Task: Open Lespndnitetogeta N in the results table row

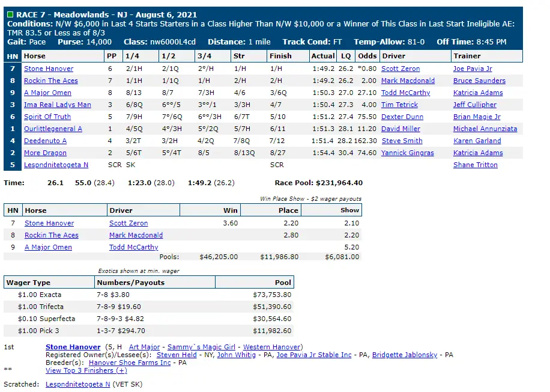Action: click(x=56, y=165)
